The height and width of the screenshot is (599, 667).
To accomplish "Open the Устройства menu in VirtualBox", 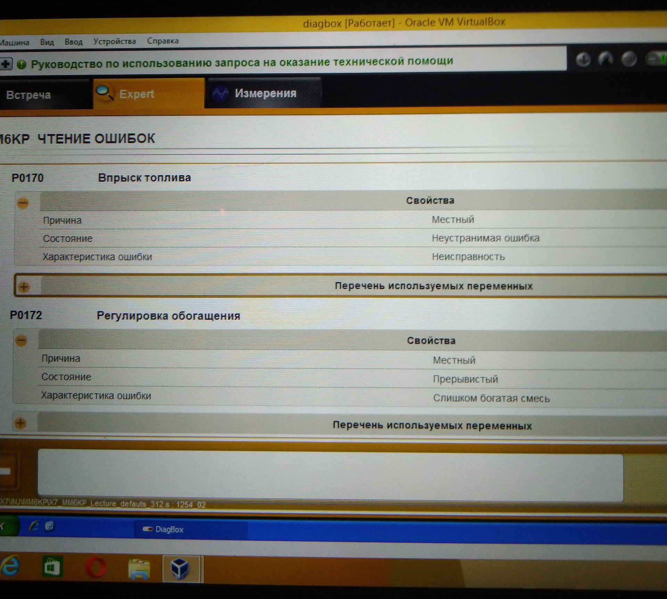I will [114, 41].
